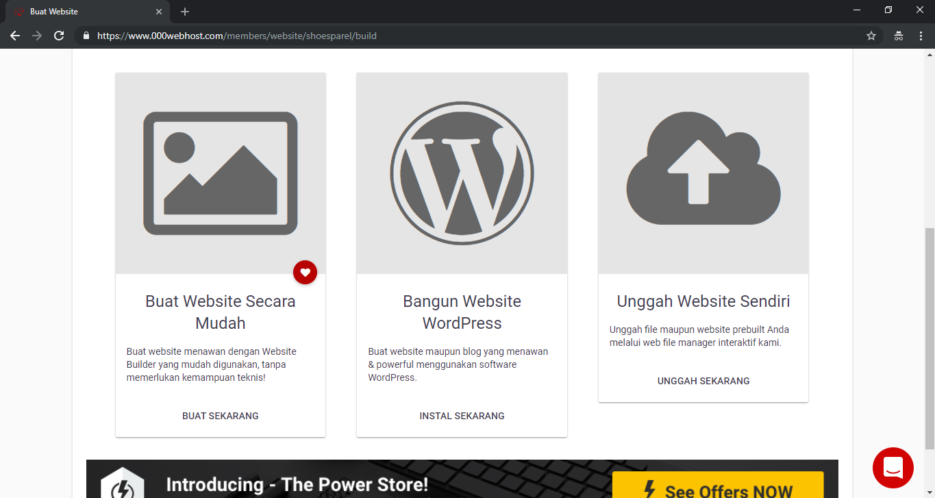Click the Unggah Website Sendiri heading
Screen dimensions: 935x498
(x=703, y=301)
